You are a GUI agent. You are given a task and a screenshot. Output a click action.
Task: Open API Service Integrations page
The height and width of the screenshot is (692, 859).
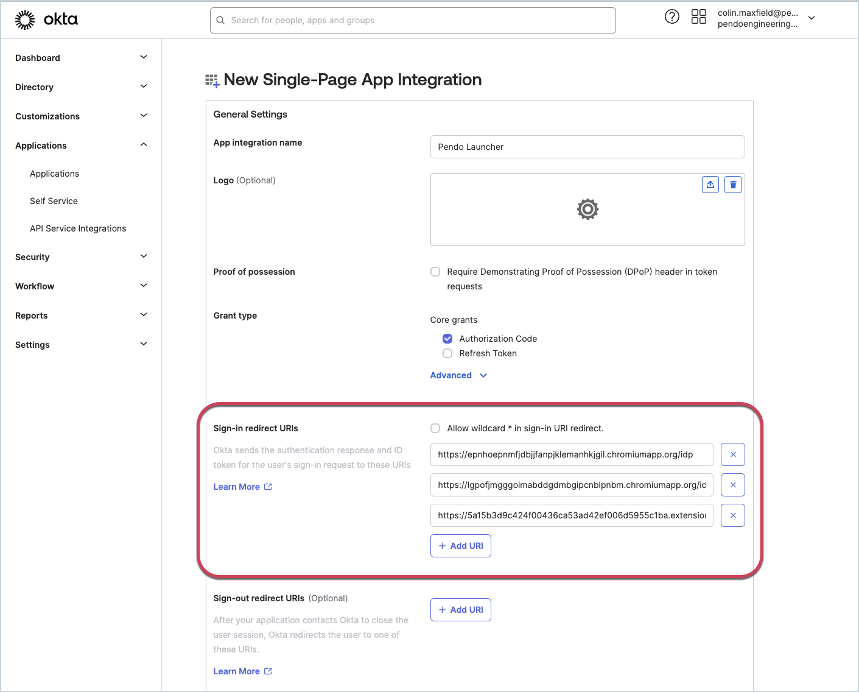click(78, 228)
